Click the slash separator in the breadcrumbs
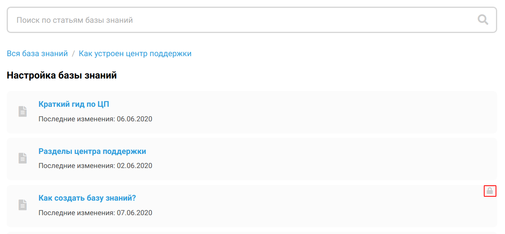505x234 pixels. (73, 53)
